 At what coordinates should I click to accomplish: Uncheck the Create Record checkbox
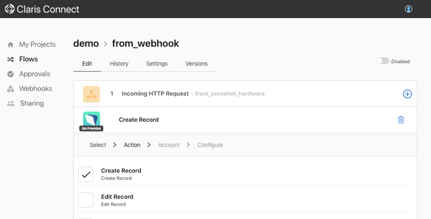tap(86, 174)
